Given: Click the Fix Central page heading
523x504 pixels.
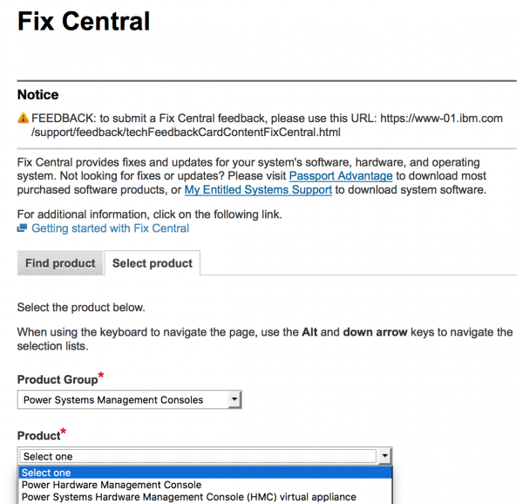Looking at the screenshot, I should 84,22.
